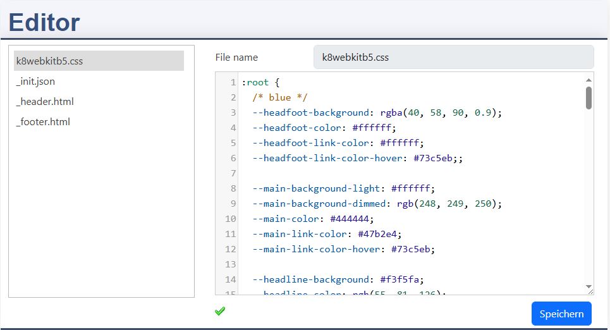Click the File name input field
Viewport: 610px width, 330px height.
point(454,57)
